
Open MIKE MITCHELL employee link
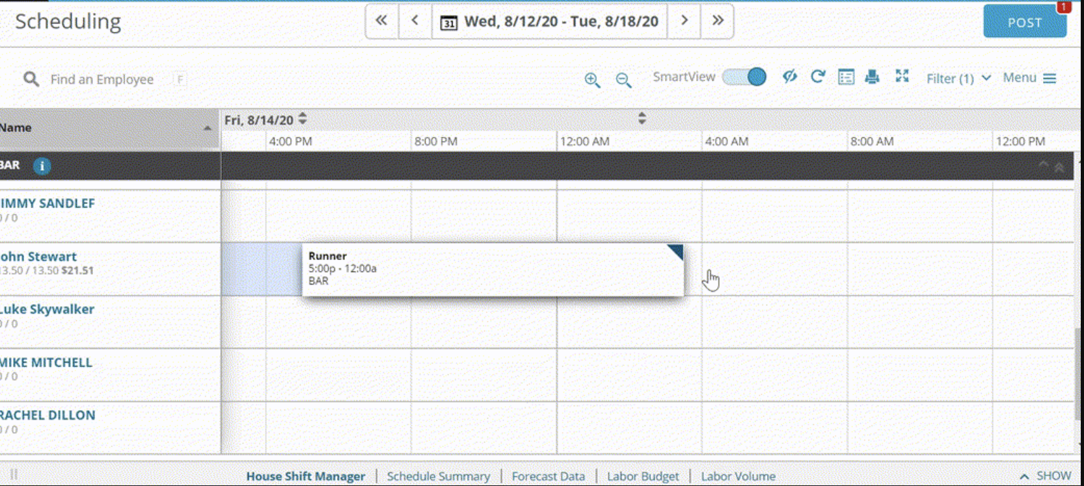[46, 363]
